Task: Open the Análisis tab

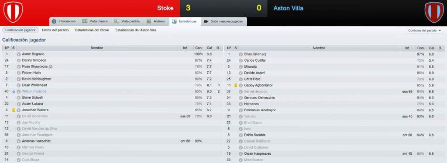Action: tap(156, 21)
